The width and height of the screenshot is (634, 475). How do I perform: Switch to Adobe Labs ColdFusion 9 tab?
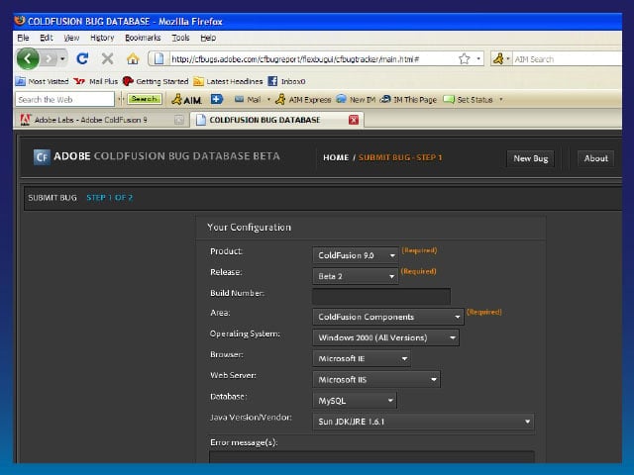(91, 120)
